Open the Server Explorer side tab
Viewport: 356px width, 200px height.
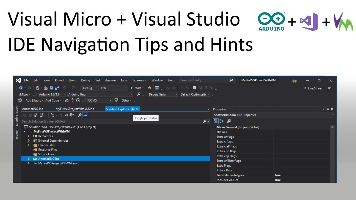pyautogui.click(x=17, y=116)
